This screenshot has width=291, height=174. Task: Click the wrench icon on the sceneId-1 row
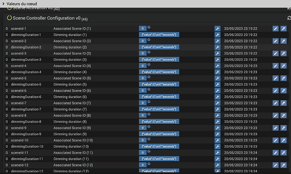[217, 29]
